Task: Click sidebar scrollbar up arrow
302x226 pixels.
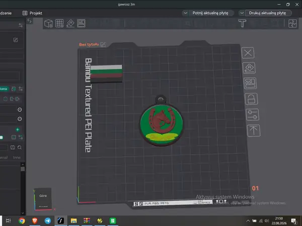Action: point(23,165)
